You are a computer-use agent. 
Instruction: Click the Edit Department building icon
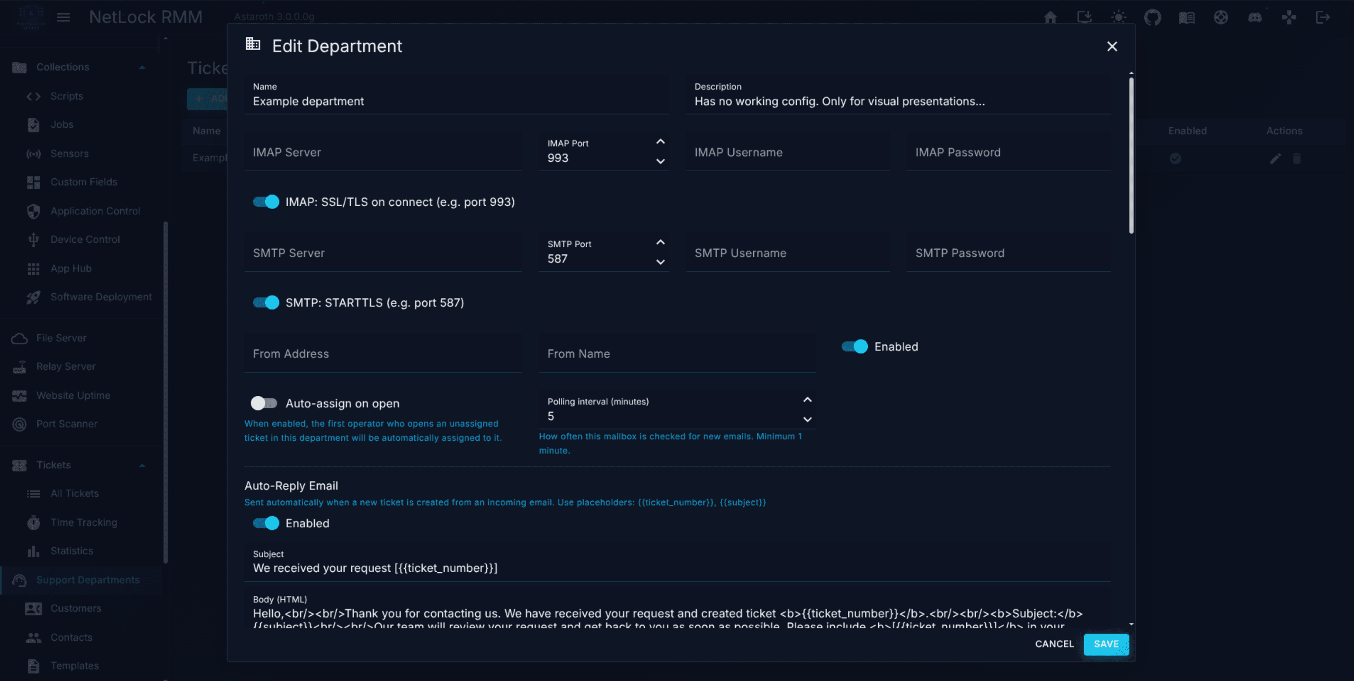(x=253, y=44)
